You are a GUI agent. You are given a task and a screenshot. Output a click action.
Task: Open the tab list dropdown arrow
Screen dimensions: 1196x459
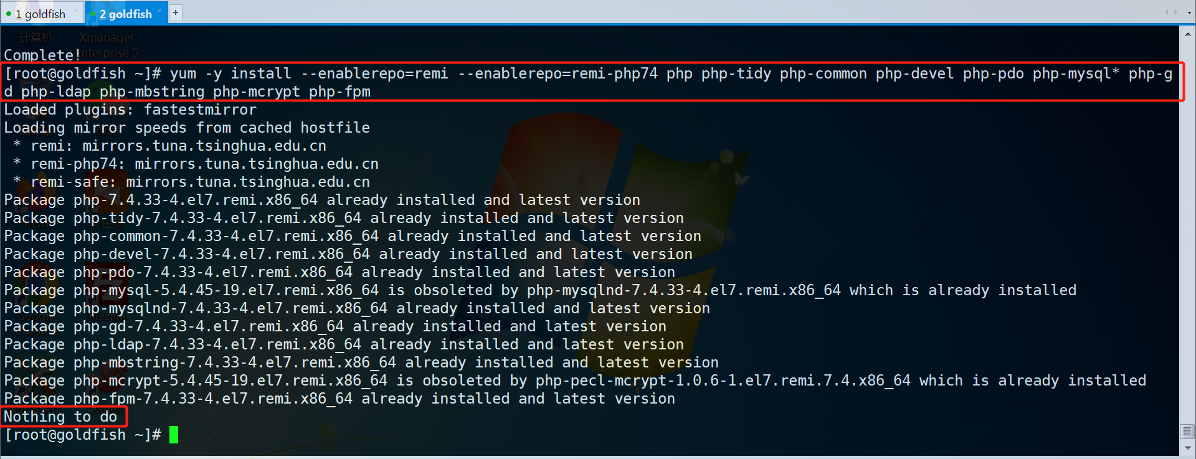tap(1189, 12)
